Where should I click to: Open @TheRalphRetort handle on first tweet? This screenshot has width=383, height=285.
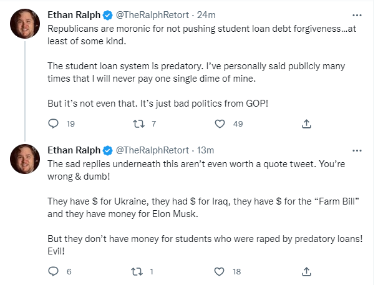152,15
